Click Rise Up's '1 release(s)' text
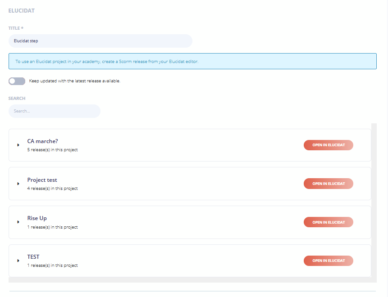Image resolution: width=388 pixels, height=297 pixels. (x=52, y=227)
